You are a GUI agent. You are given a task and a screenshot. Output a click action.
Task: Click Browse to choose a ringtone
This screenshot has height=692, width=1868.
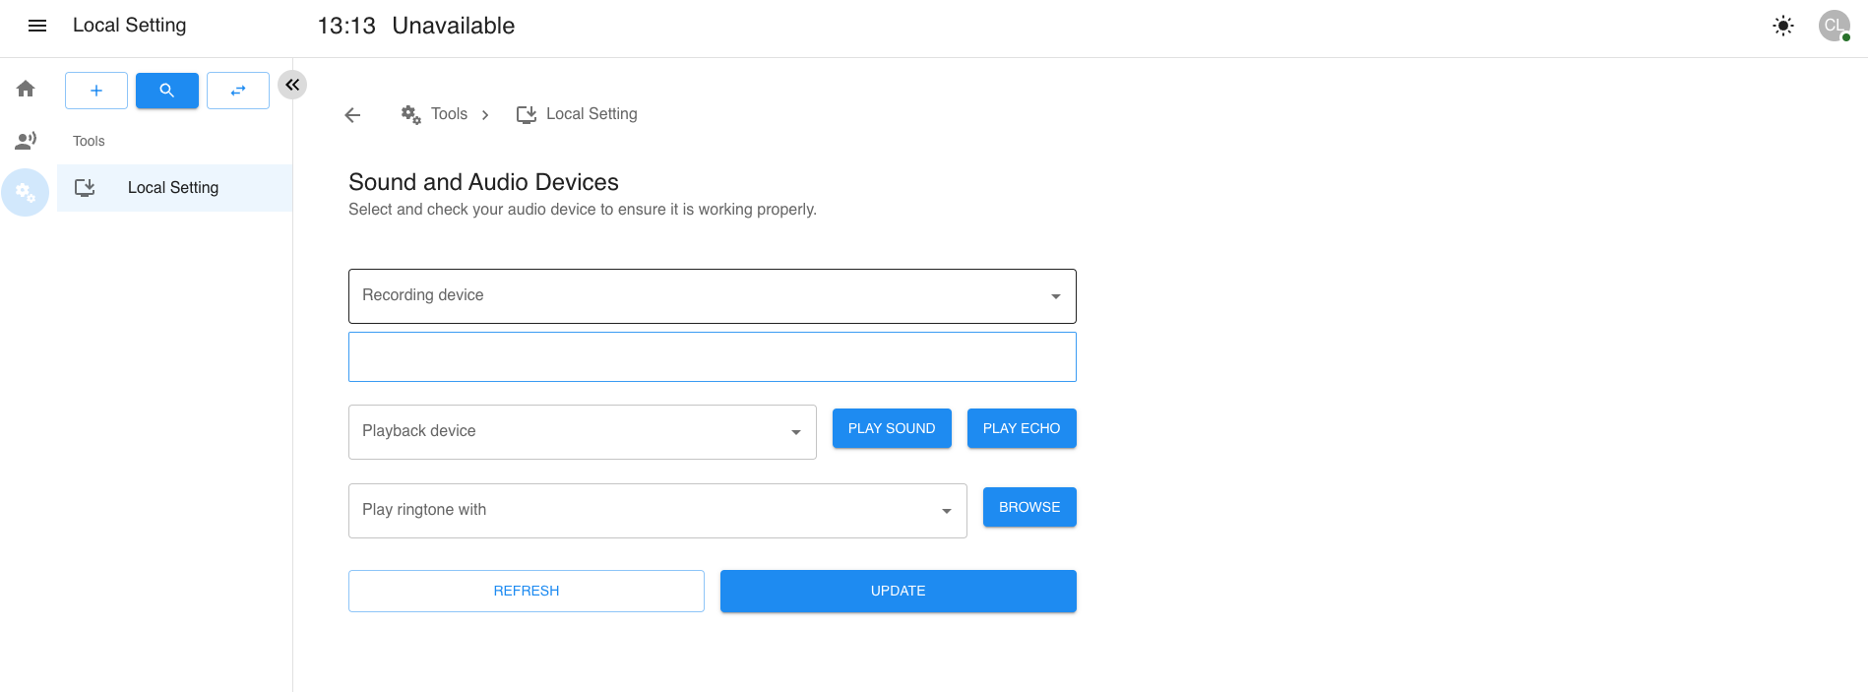pos(1028,507)
